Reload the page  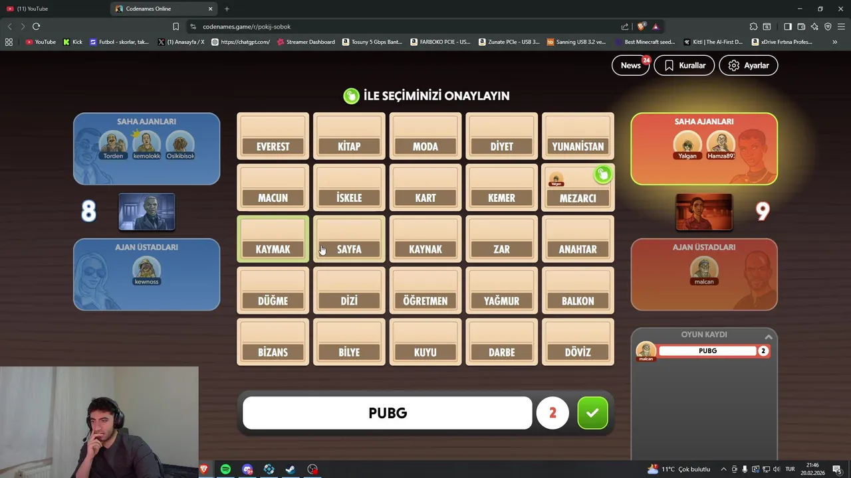(x=36, y=27)
